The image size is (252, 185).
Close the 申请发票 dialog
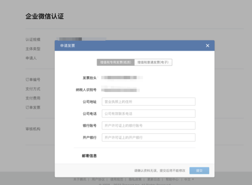(x=207, y=46)
